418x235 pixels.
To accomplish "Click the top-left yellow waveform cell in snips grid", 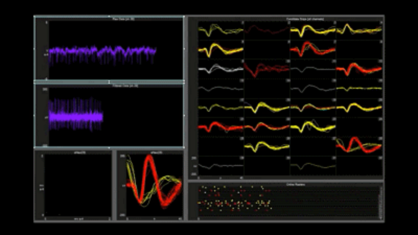I will click(220, 30).
